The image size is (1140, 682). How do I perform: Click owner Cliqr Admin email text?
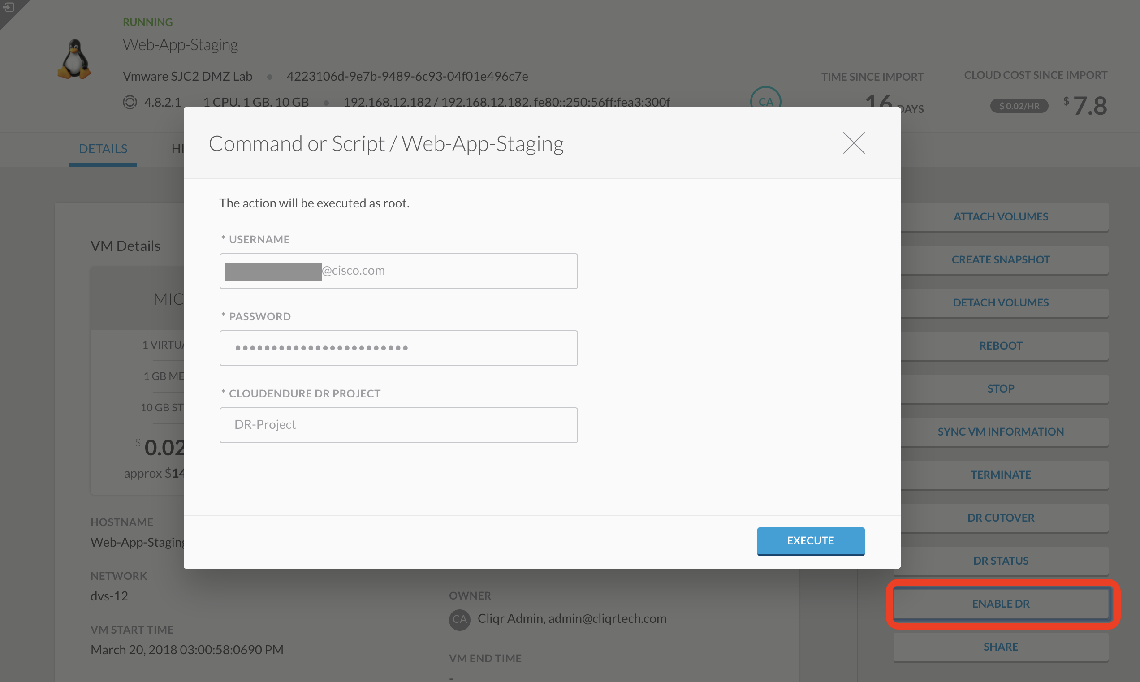click(x=572, y=618)
